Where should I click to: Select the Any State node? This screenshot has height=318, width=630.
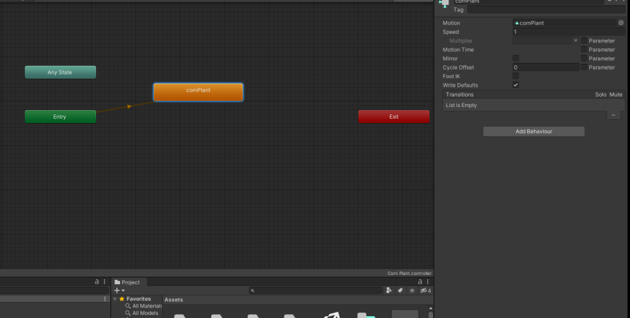(60, 73)
